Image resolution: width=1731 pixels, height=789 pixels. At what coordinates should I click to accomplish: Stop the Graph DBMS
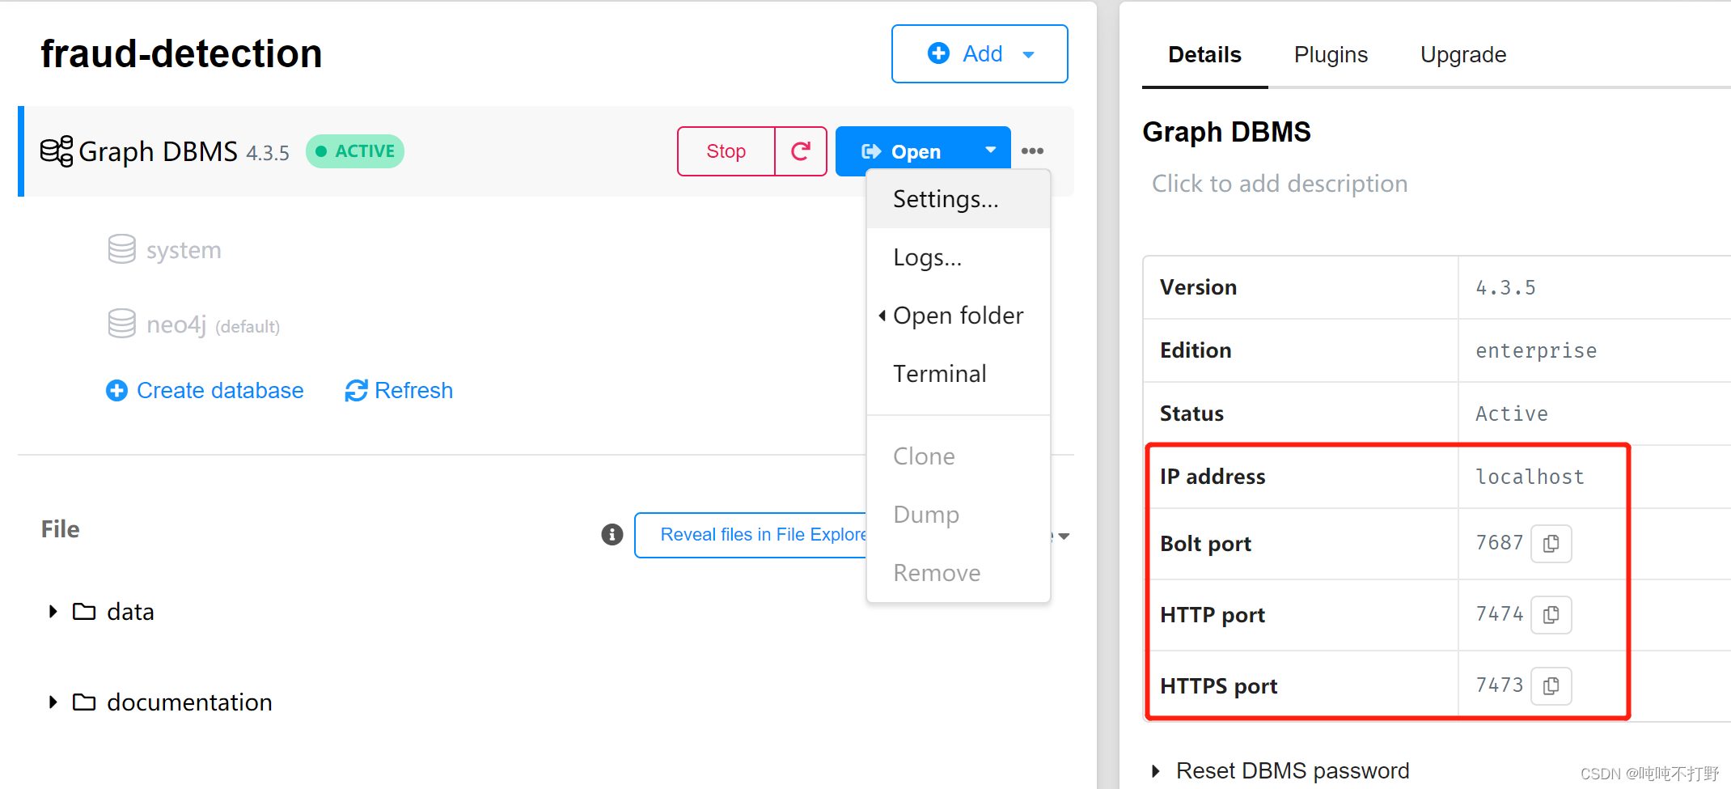pyautogui.click(x=726, y=151)
